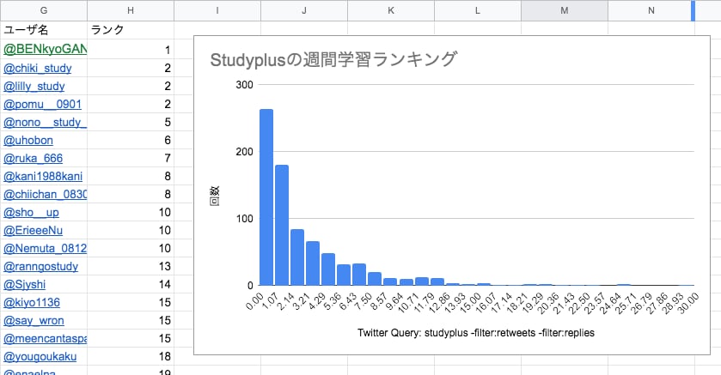Open the @meencantaspa link
This screenshot has height=375, width=721.
[45, 338]
